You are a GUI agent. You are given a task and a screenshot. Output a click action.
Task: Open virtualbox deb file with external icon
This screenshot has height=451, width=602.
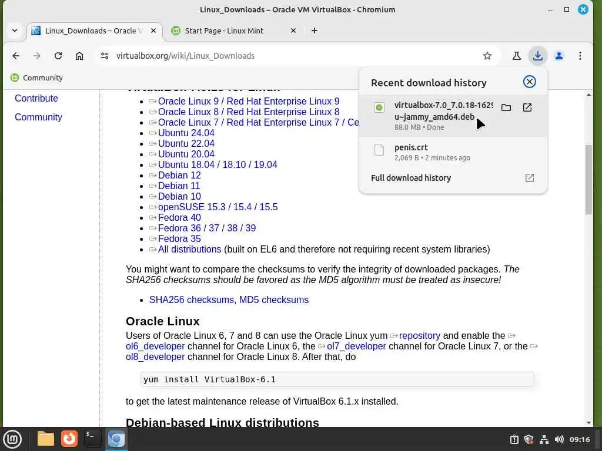[x=527, y=107]
